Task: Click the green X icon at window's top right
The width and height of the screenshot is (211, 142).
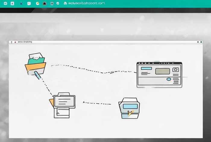Action: pyautogui.click(x=201, y=42)
